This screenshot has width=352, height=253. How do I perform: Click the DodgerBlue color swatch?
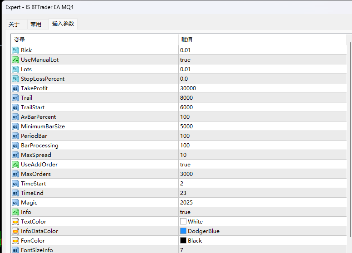tap(183, 231)
